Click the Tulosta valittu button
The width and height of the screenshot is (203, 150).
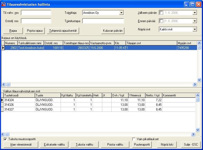coord(84,145)
